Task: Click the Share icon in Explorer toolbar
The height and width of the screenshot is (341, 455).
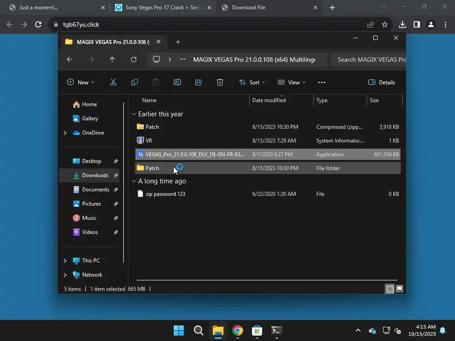Action: 199,82
